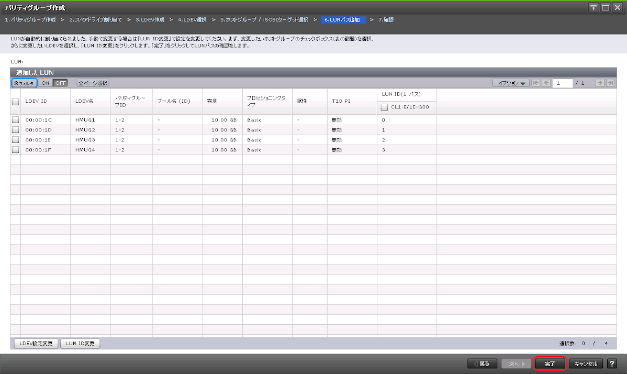Click the pin window icon in title bar

point(594,7)
